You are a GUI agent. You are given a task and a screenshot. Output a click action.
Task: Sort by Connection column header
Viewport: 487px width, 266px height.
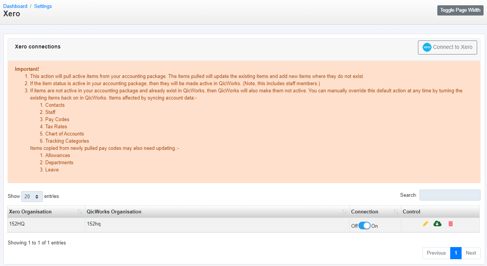pos(375,212)
